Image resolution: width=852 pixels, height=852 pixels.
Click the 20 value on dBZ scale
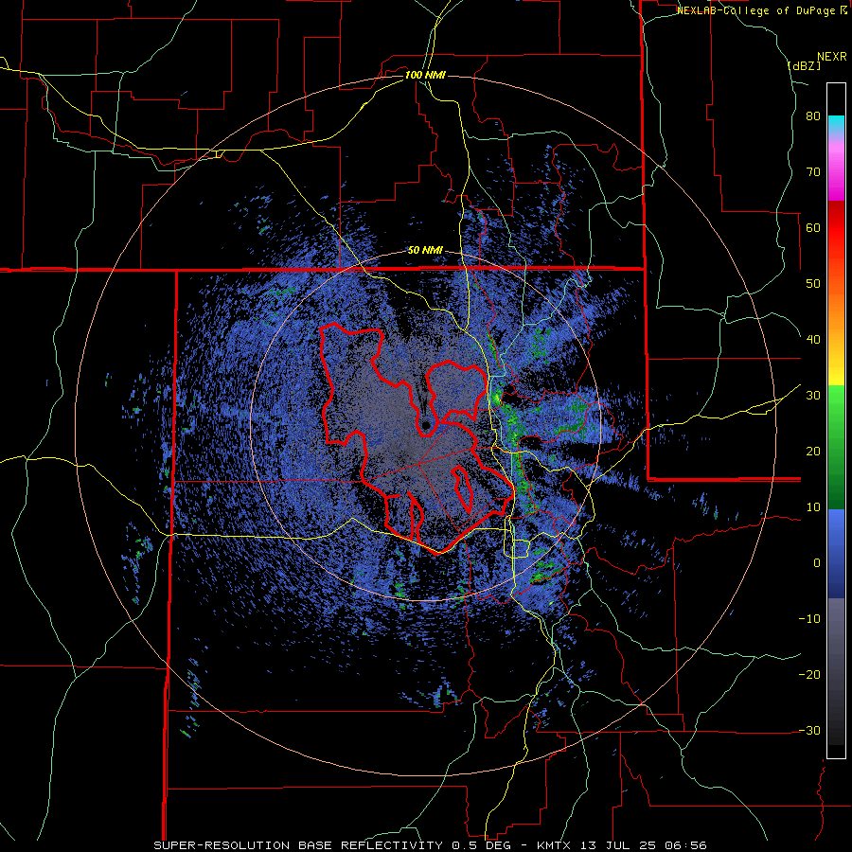[813, 452]
